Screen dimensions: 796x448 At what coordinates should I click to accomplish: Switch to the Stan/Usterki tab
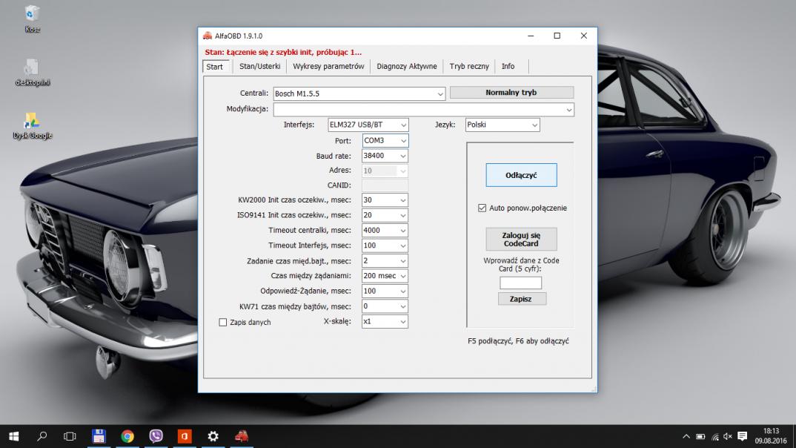coord(259,66)
